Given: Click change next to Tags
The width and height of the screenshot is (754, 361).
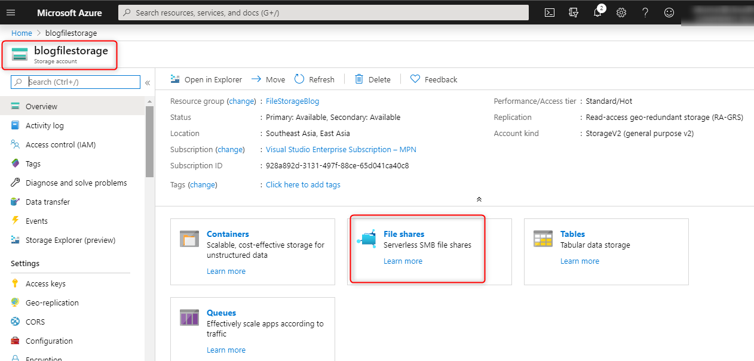Looking at the screenshot, I should point(203,185).
